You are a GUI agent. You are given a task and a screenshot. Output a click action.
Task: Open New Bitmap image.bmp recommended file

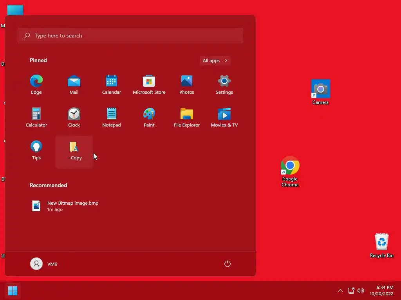coord(65,206)
